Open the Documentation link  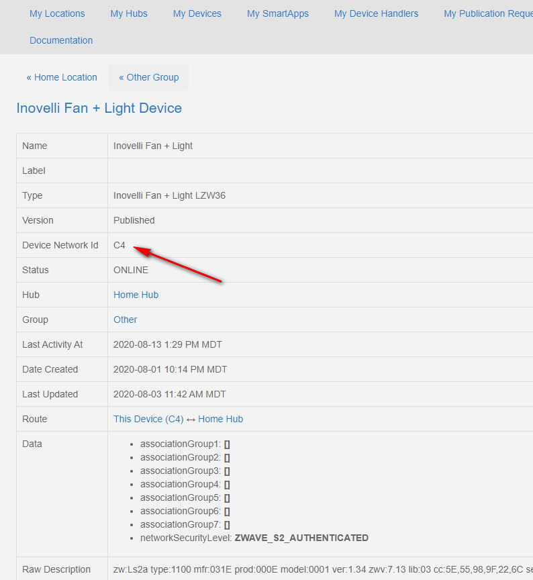tap(61, 40)
